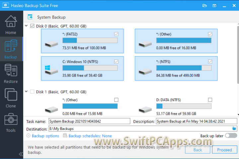Click text '35.98 GB free of 59.40 GB'
The image size is (239, 159).
coord(82,75)
